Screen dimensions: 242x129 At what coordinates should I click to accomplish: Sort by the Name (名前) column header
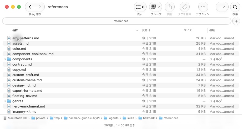click(15, 30)
